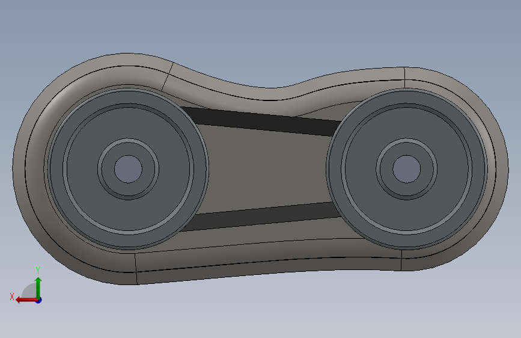This screenshot has height=338, width=521.
Task: Click the blue Z axis dot of the triad
Action: (x=39, y=300)
